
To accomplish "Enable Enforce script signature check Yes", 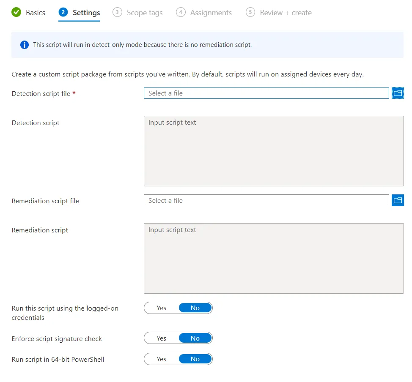I will 161,338.
